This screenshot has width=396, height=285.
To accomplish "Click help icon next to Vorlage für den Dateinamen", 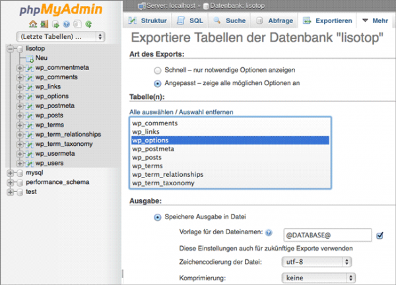I will click(269, 232).
